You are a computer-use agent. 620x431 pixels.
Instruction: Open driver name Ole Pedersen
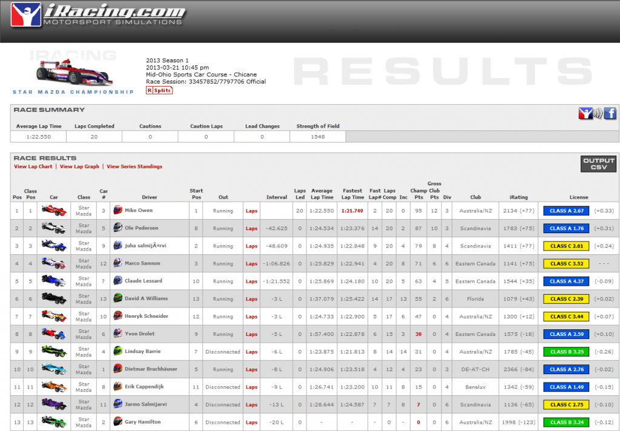pyautogui.click(x=141, y=228)
